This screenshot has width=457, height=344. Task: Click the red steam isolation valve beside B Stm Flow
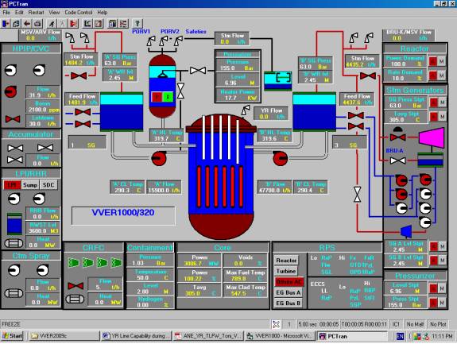[x=368, y=76]
